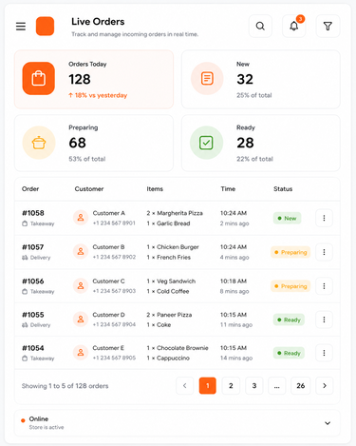Image resolution: width=356 pixels, height=446 pixels.
Task: Click delivery scooter icon under #1057
Action: coord(25,258)
